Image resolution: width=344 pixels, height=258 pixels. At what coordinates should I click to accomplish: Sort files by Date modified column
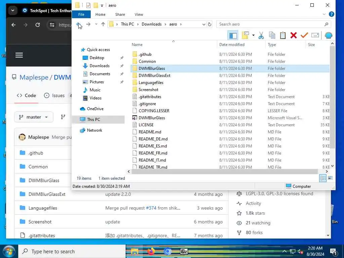tap(232, 45)
